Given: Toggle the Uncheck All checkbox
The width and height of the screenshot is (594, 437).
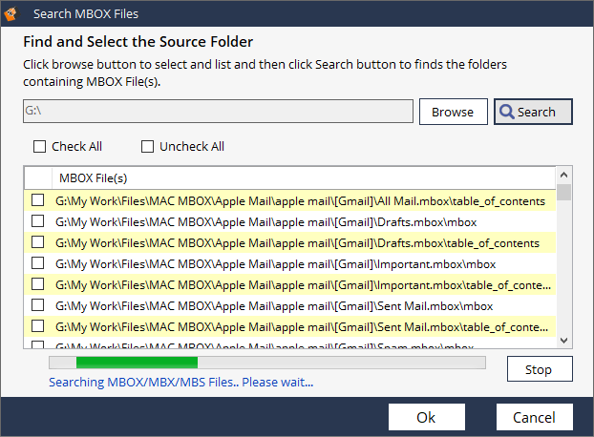Looking at the screenshot, I should pyautogui.click(x=147, y=146).
